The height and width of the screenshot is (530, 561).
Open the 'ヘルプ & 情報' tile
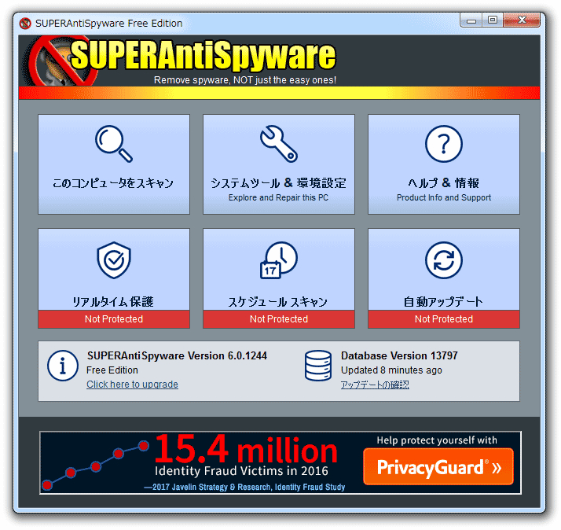(x=444, y=164)
